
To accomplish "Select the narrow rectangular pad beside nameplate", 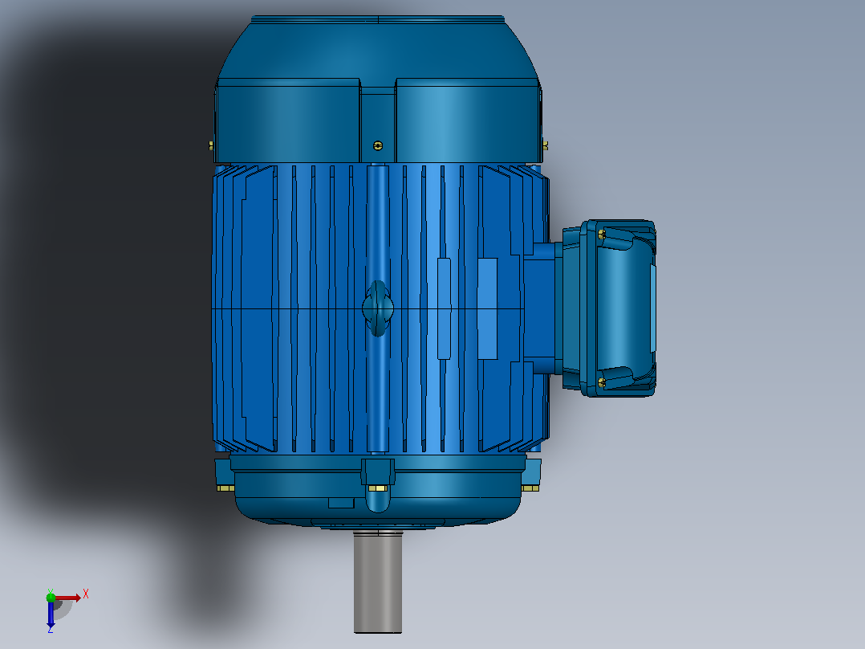I will 444,308.
